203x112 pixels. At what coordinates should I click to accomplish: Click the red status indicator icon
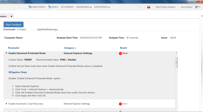click(149, 7)
